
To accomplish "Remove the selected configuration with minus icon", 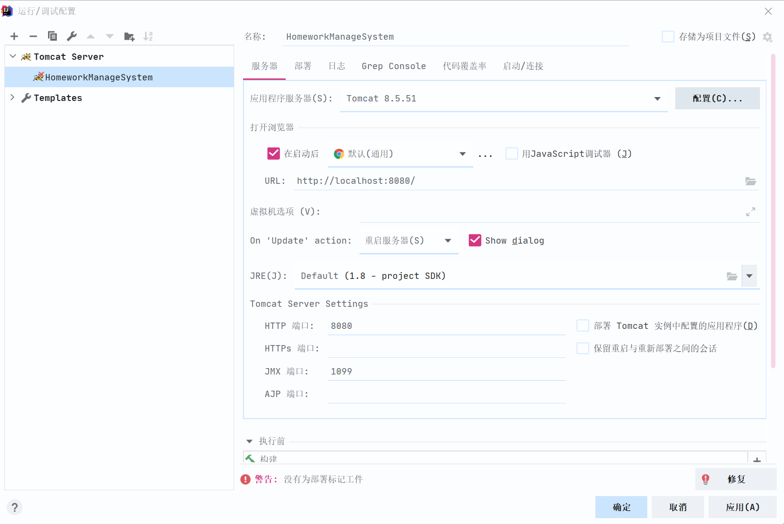I will (x=33, y=36).
